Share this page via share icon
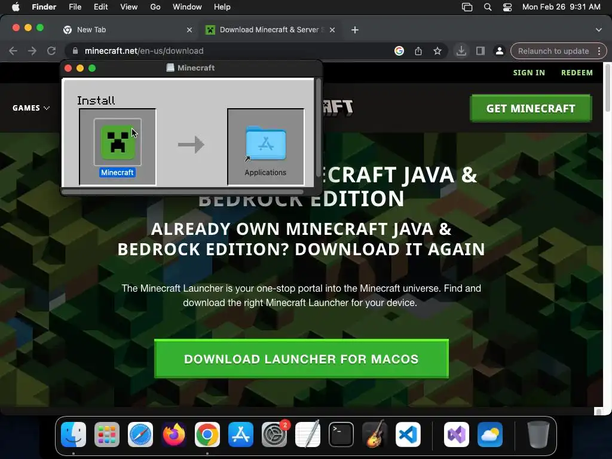The image size is (612, 459). [418, 51]
